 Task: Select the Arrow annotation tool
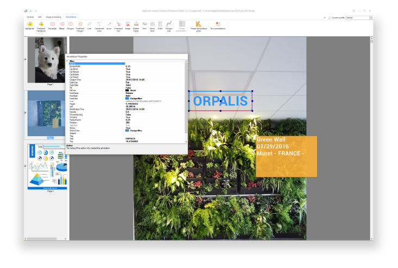click(109, 25)
